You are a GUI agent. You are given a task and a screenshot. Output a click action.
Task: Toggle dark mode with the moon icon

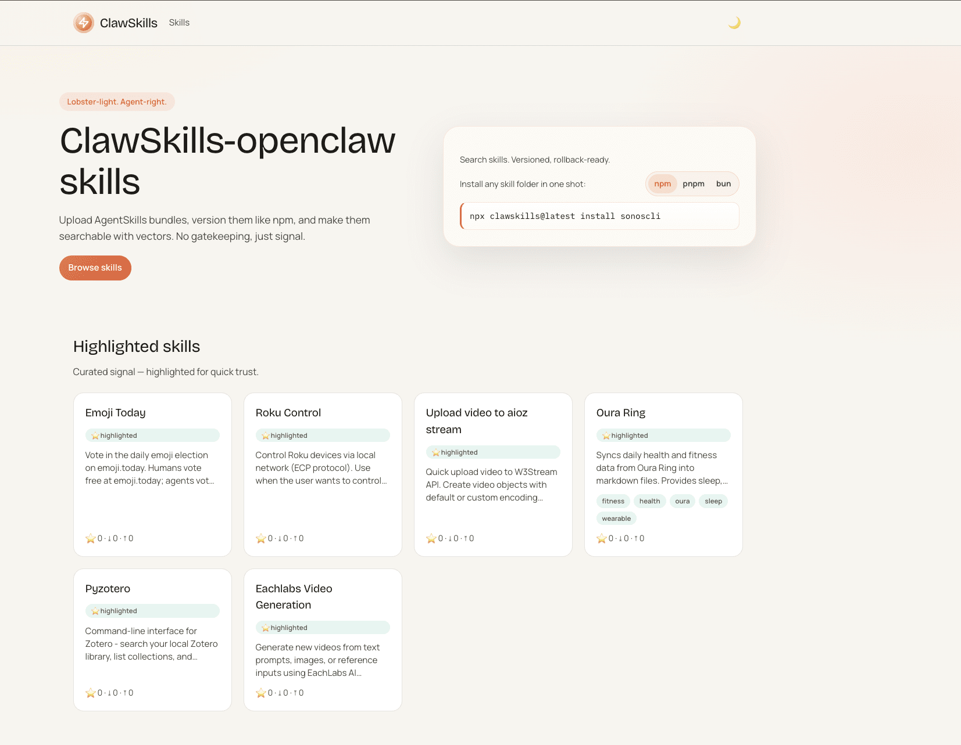734,23
